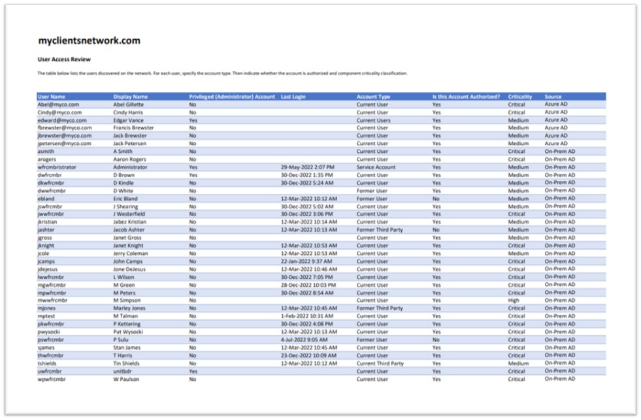Screen dimensions: 641x420
Task: Click the Criticality column header
Action: click(520, 97)
